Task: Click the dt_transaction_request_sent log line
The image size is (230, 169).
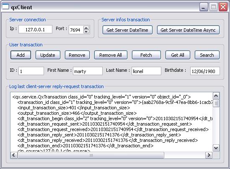Action: coord(104,124)
